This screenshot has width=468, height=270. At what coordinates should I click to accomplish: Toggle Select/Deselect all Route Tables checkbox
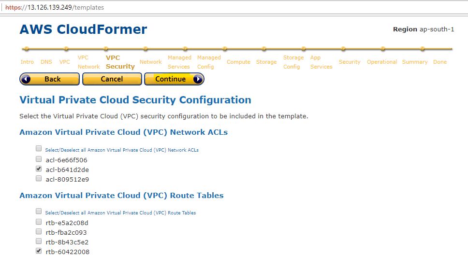pyautogui.click(x=39, y=212)
